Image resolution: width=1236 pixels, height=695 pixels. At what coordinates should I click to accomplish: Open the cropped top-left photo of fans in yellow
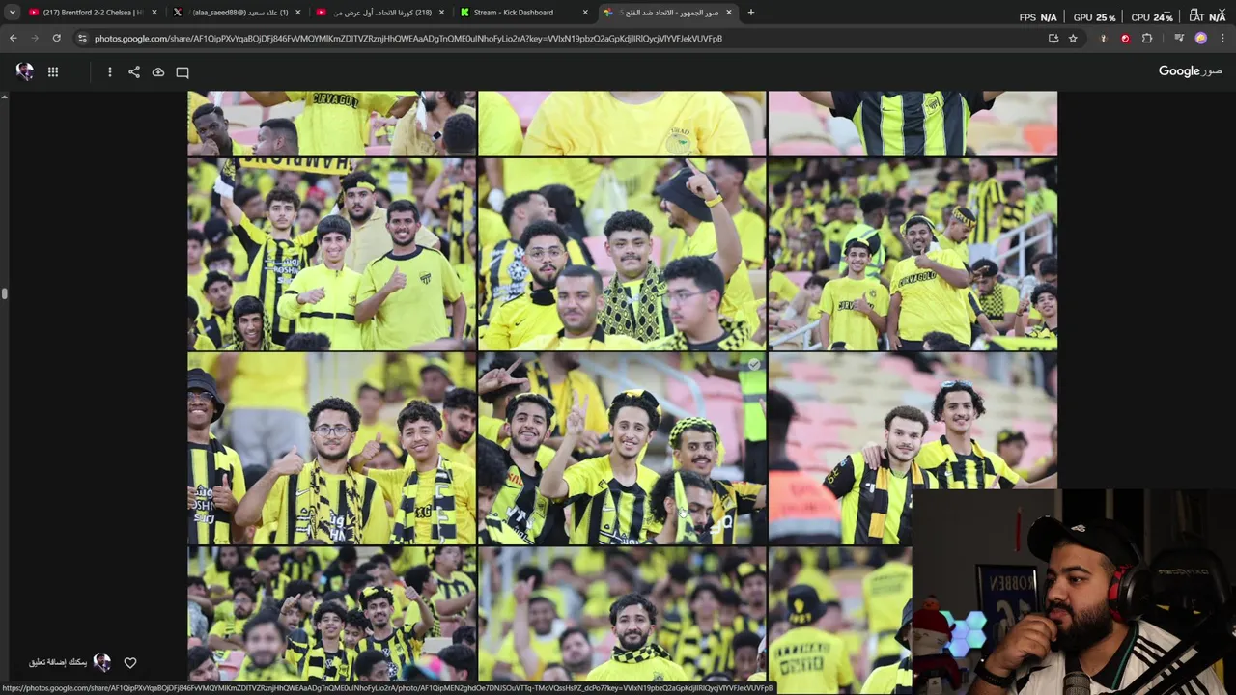pyautogui.click(x=331, y=124)
